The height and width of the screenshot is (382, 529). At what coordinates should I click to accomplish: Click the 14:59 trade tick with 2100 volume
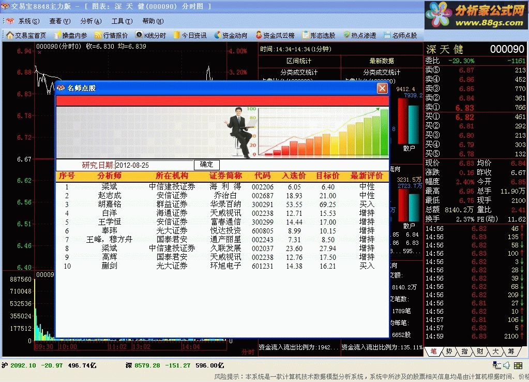point(475,336)
